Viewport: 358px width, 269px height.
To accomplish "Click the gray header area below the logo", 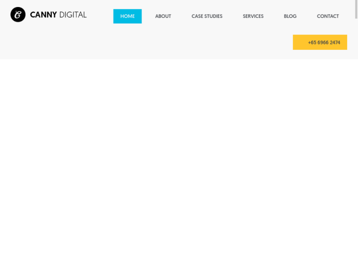I will tap(50, 42).
